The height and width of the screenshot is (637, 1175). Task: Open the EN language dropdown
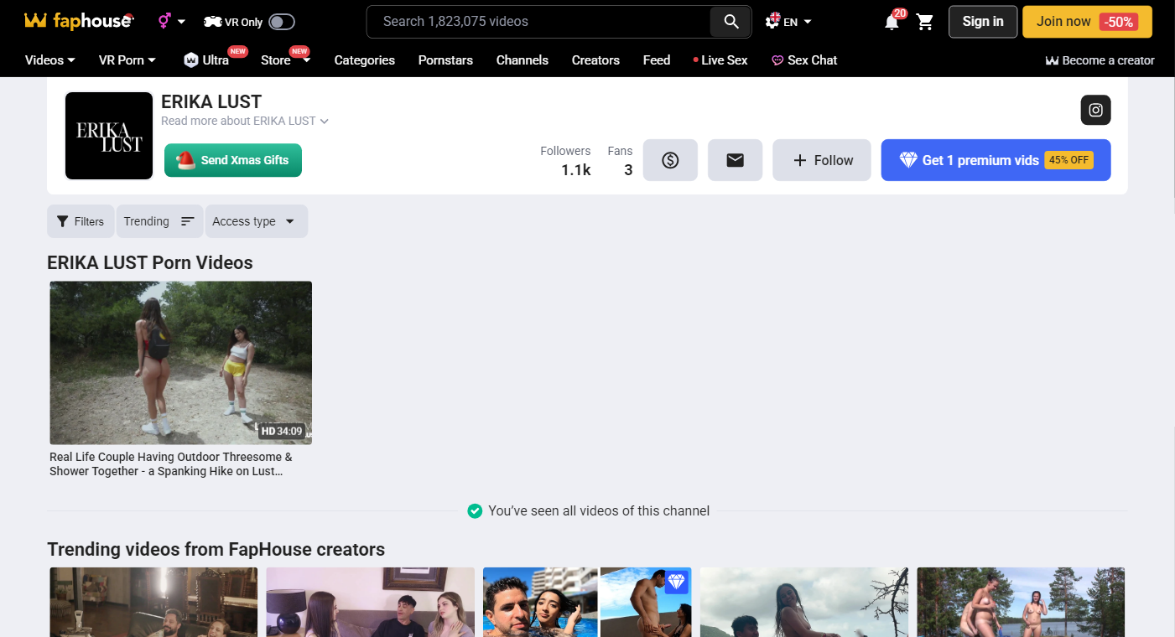point(788,22)
